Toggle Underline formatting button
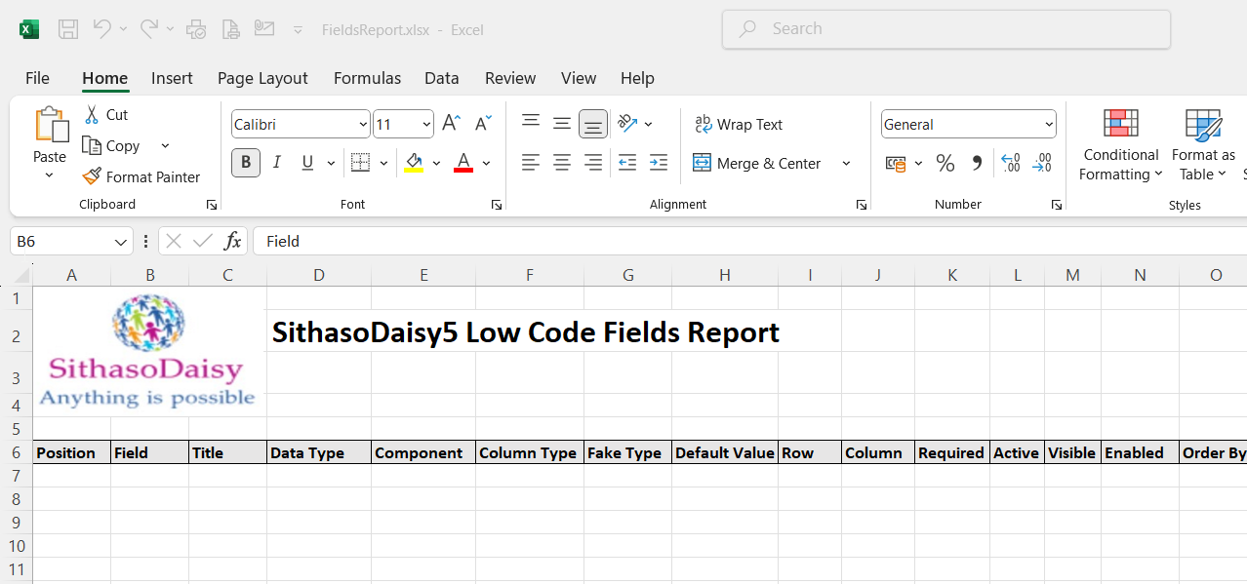This screenshot has height=584, width=1247. click(308, 163)
